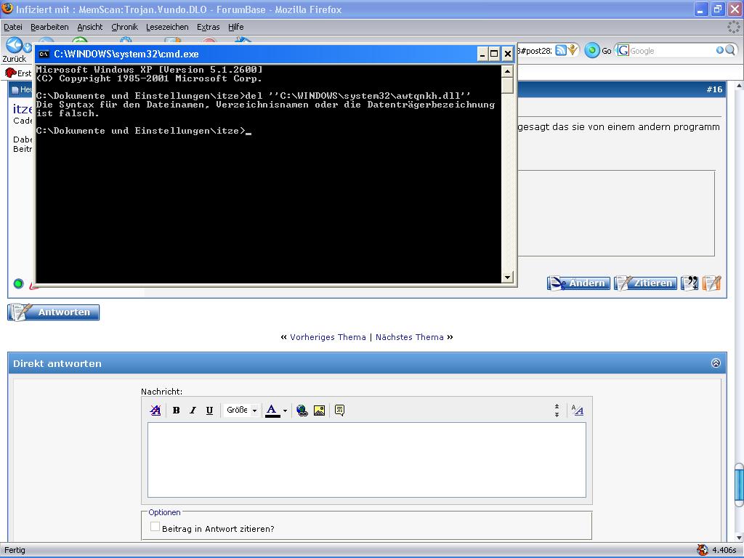Open the Extras menu

(x=209, y=27)
